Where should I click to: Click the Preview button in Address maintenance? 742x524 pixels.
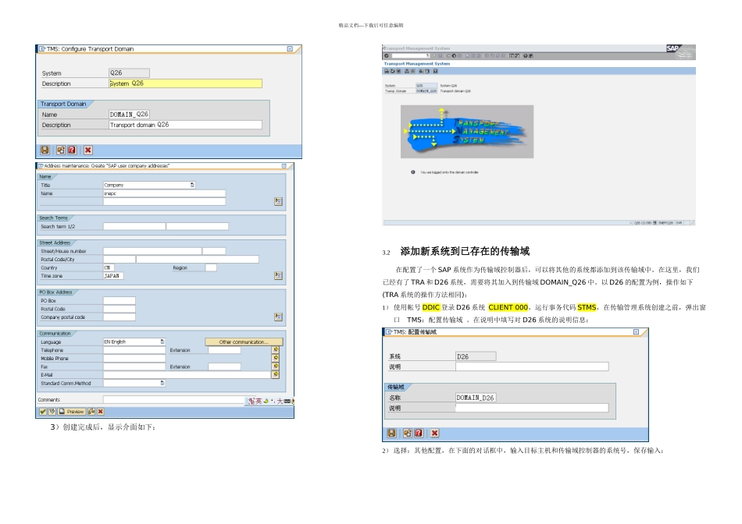72,412
